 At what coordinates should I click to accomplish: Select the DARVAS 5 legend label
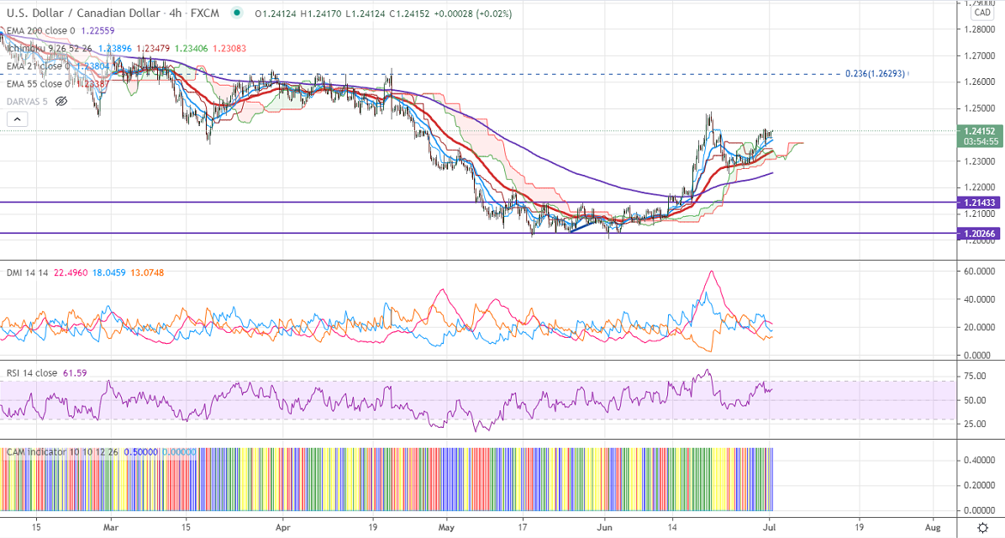click(27, 102)
